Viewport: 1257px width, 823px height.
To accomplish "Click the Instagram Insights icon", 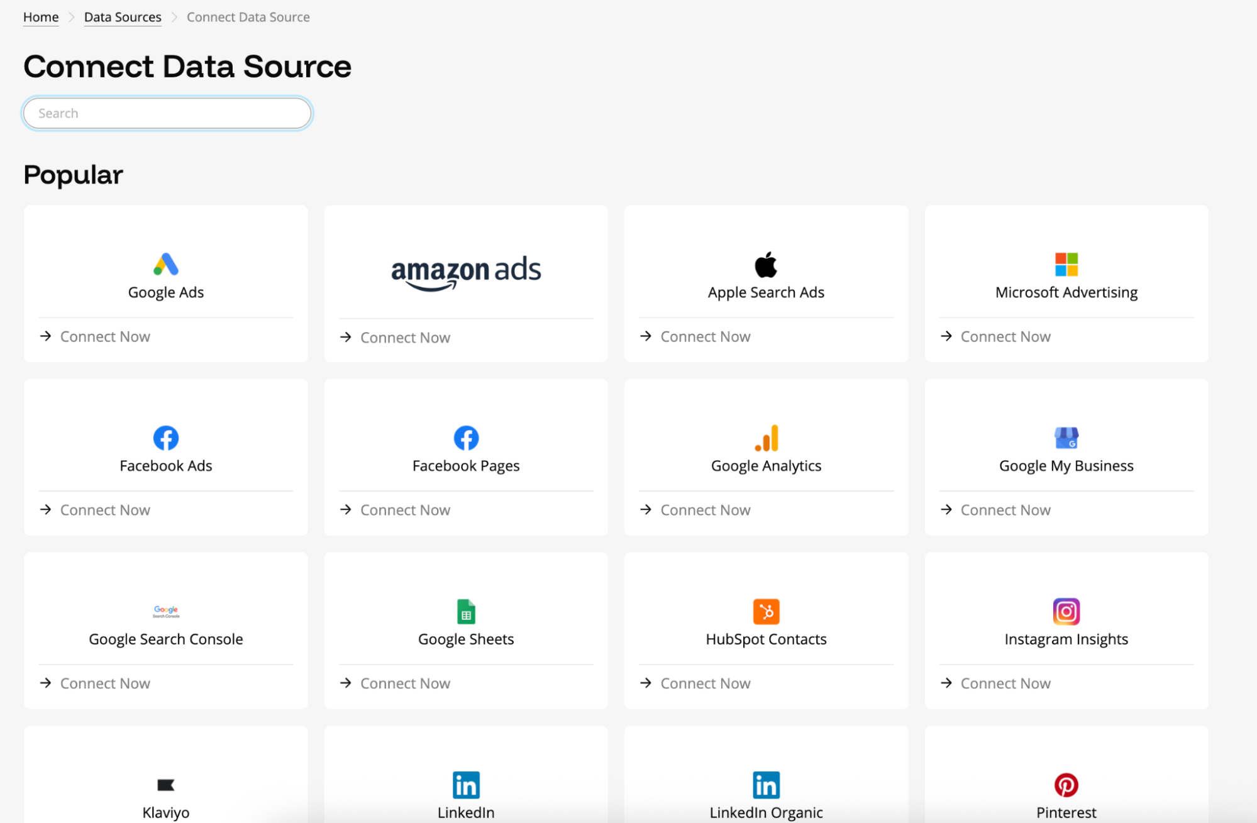I will click(1065, 611).
